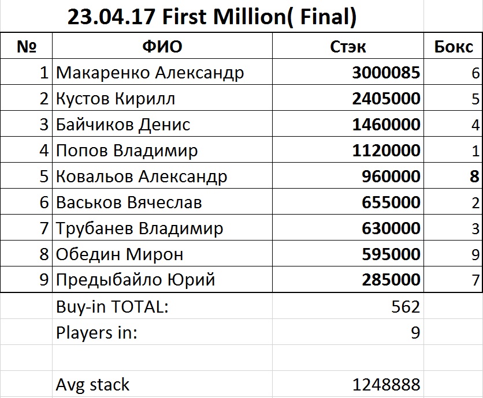The height and width of the screenshot is (398, 483).
Task: Click the stack value 3000085
Action: [x=385, y=73]
